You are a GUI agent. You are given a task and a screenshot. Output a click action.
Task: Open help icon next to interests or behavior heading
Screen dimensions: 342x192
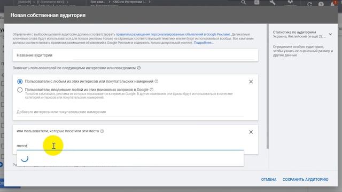click(139, 68)
